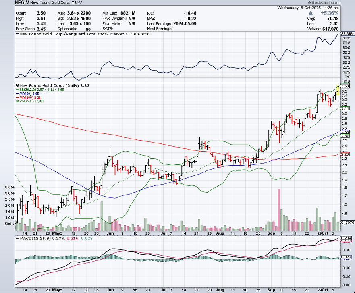Click the 3.11 Bollinger middle band axis tag

(345, 108)
